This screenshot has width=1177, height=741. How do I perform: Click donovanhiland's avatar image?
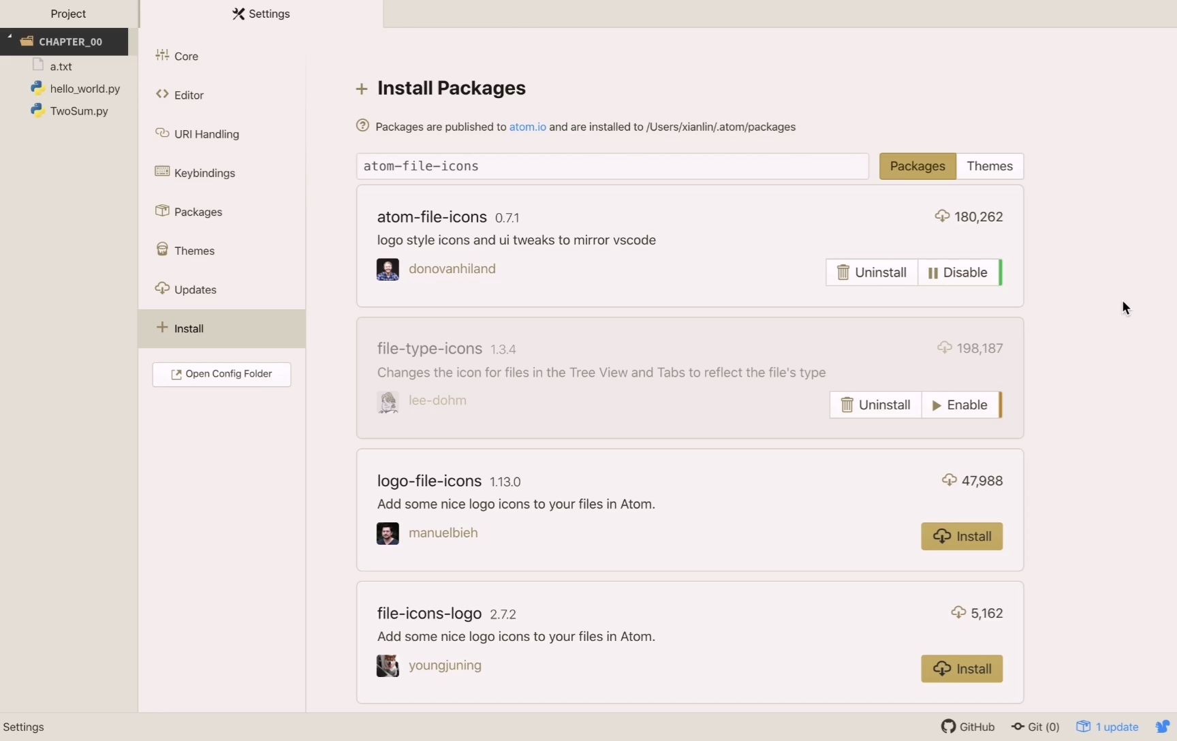coord(388,269)
